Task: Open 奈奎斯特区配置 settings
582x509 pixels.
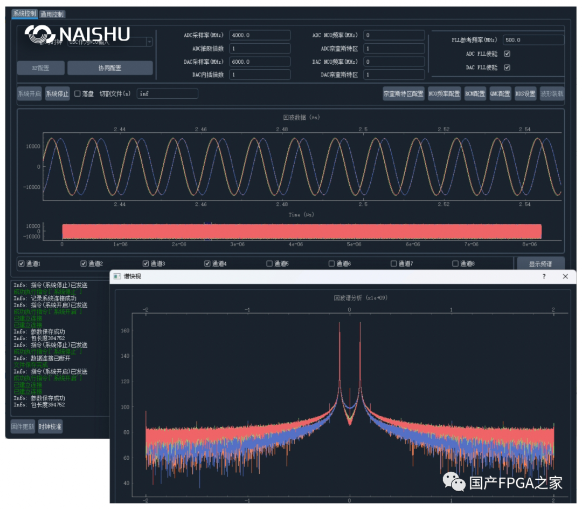Action: [x=404, y=94]
